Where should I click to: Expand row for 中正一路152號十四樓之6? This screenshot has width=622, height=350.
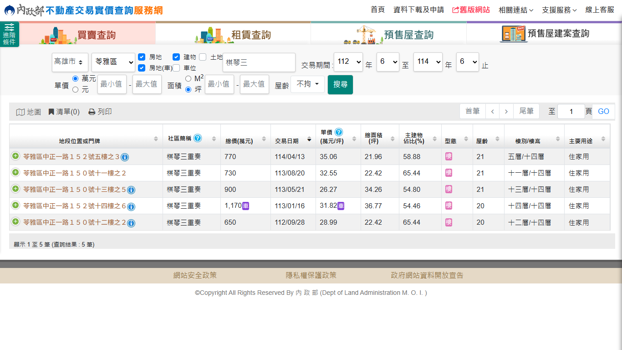[x=15, y=205]
